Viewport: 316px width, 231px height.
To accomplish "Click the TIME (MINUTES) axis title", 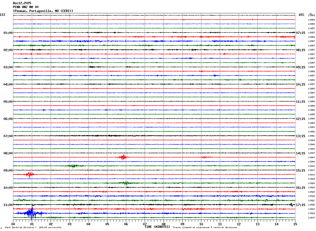I will (x=157, y=227).
